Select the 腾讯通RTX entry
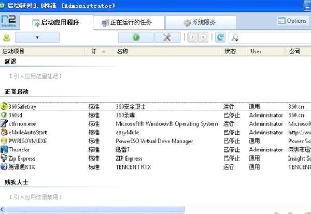The width and height of the screenshot is (311, 214). coord(21,167)
